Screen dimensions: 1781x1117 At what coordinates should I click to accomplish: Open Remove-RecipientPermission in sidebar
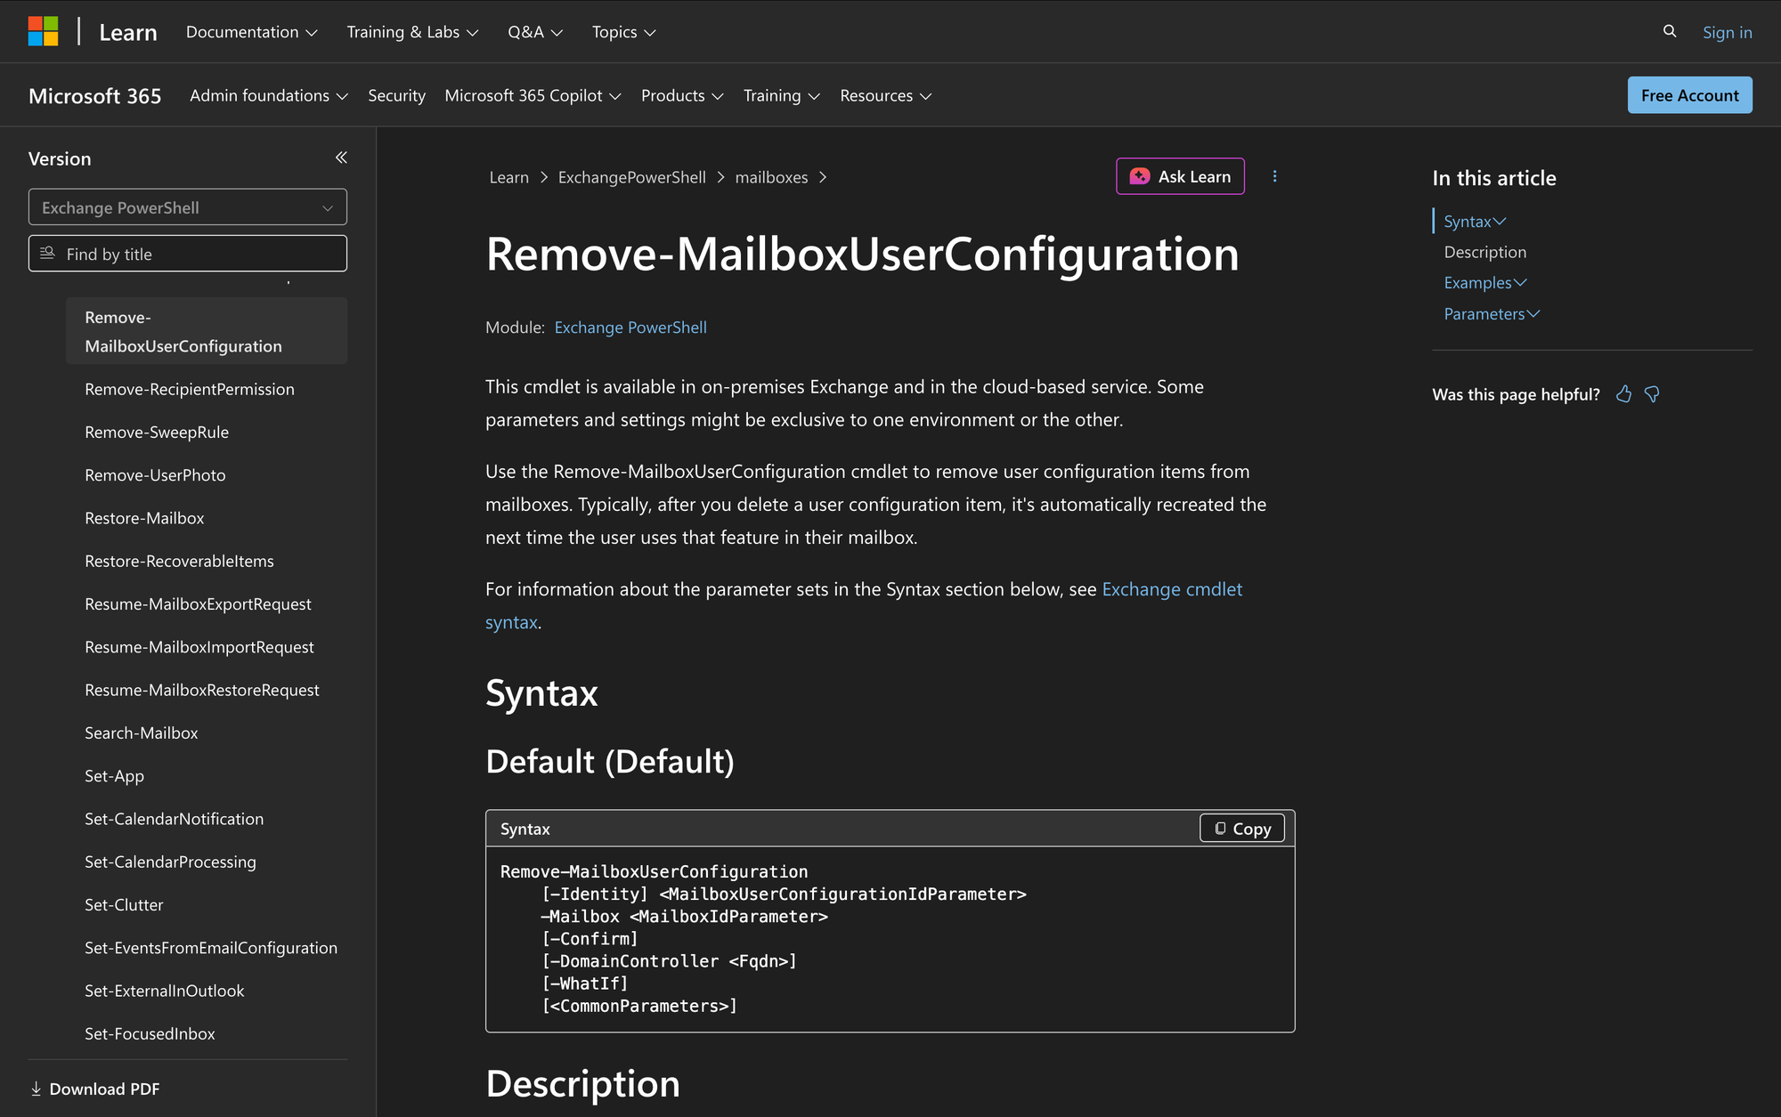point(189,389)
